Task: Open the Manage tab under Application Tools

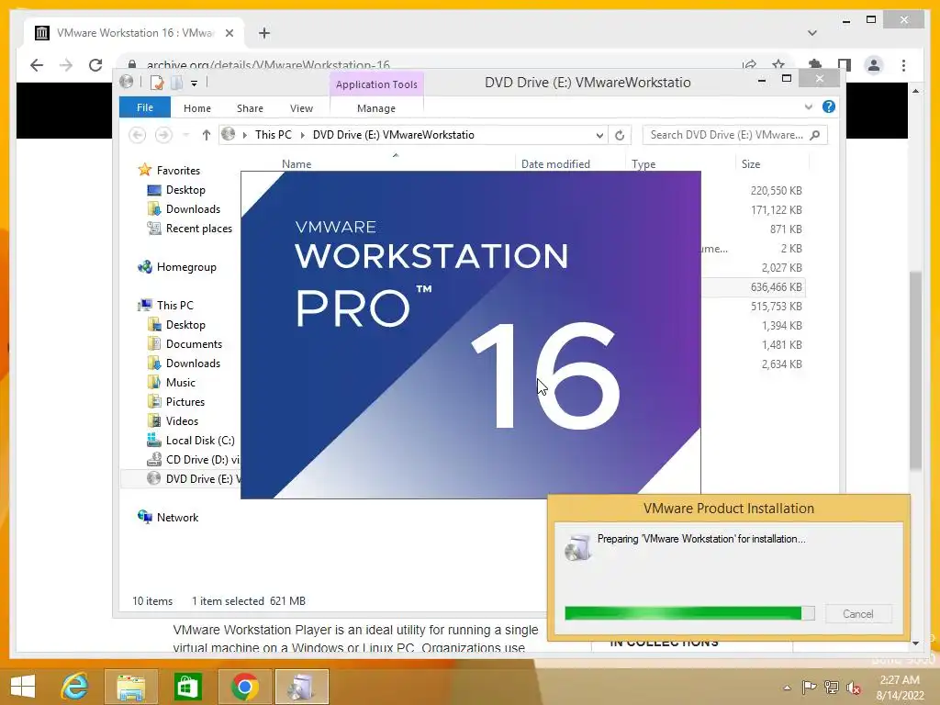Action: (x=376, y=108)
